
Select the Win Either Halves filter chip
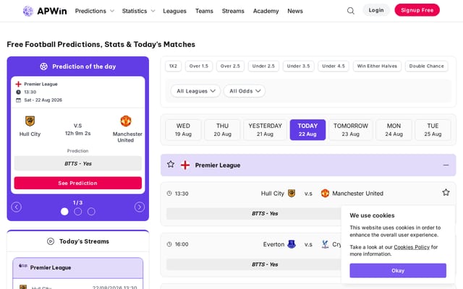point(377,66)
